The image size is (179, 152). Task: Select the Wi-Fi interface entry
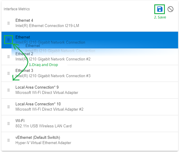tap(88, 124)
